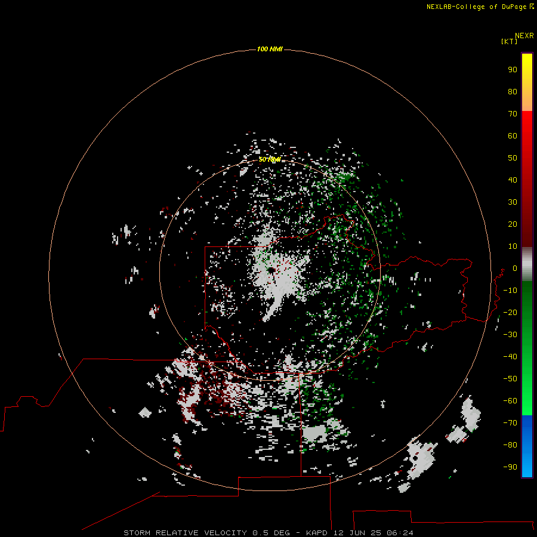Click the -20 knot label on scale
This screenshot has height=537, width=537.
click(x=510, y=312)
